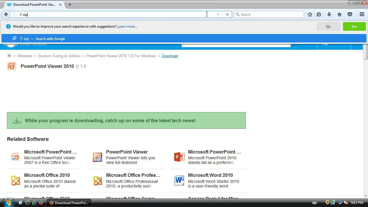Click the PowerPoint Viewer 2010 heading icon

coord(11,66)
